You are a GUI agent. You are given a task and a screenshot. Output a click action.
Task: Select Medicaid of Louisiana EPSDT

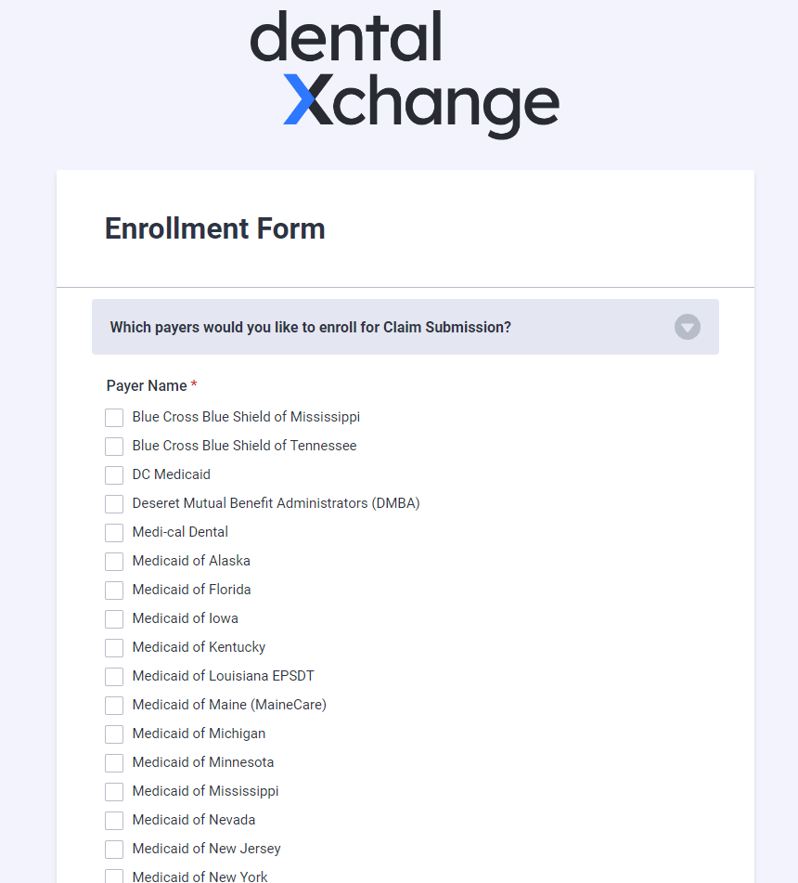[114, 676]
